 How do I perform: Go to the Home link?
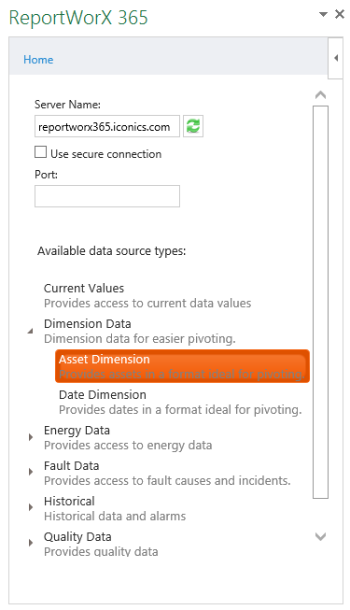pyautogui.click(x=38, y=60)
